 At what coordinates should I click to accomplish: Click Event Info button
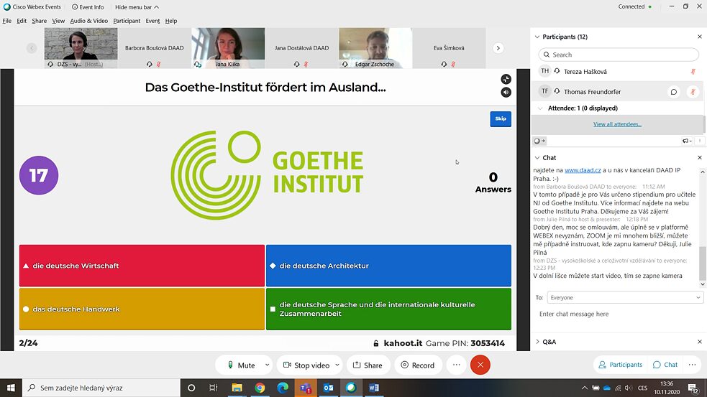click(88, 7)
